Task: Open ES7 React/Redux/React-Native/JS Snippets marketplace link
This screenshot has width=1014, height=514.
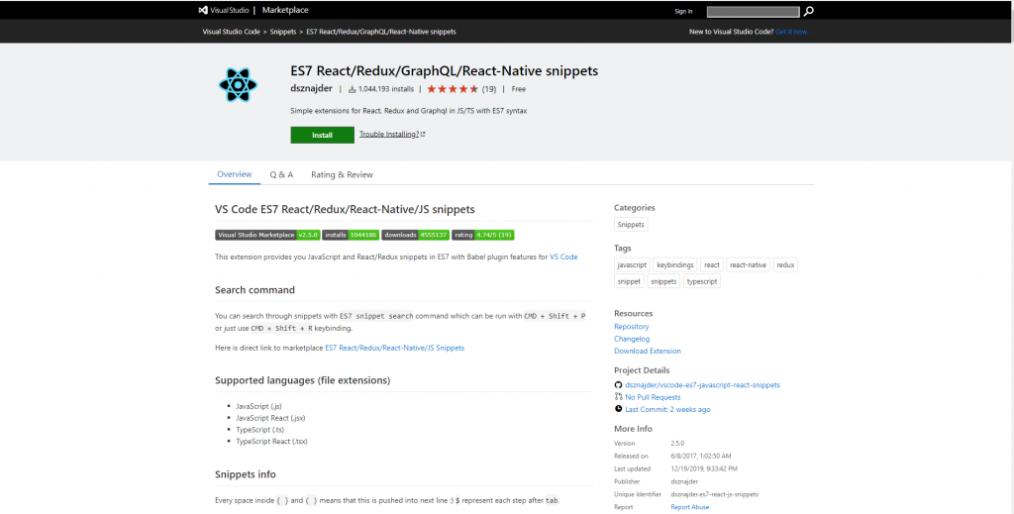Action: tap(394, 348)
